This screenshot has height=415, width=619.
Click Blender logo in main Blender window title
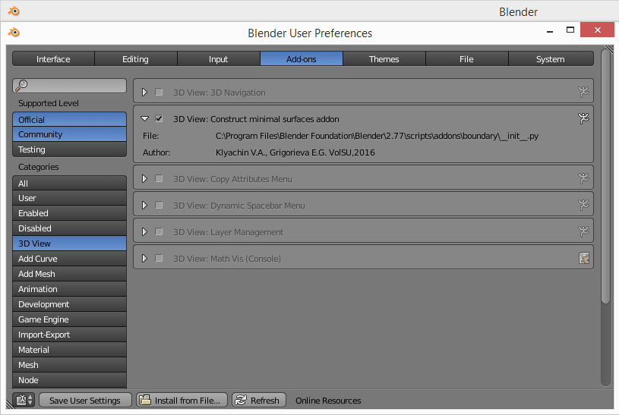(x=14, y=11)
